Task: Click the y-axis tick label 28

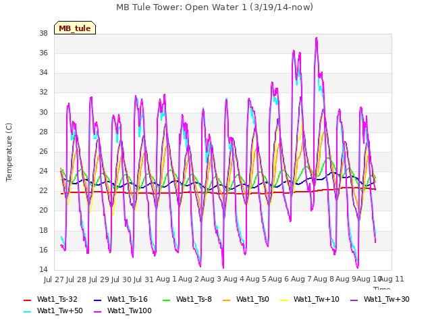Action: pyautogui.click(x=43, y=132)
